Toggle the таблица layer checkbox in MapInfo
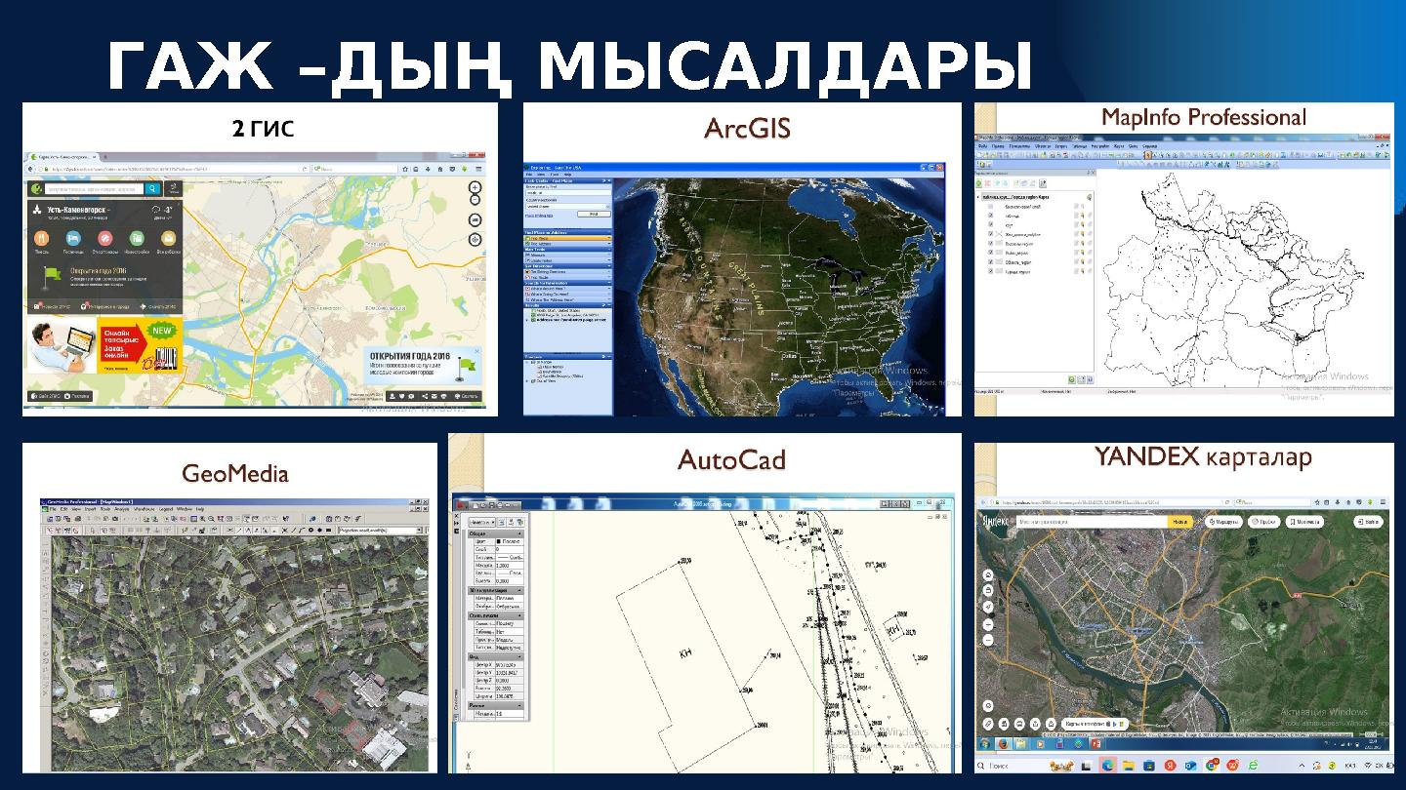 991,216
